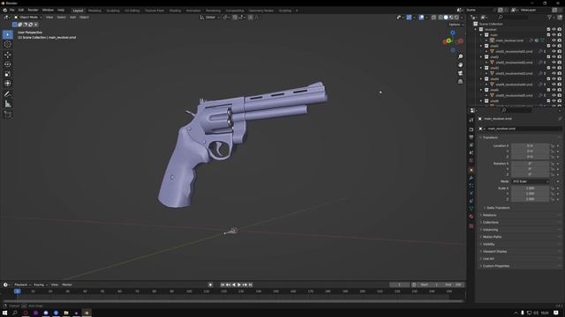Select the Add Cube tool

pyautogui.click(x=8, y=114)
